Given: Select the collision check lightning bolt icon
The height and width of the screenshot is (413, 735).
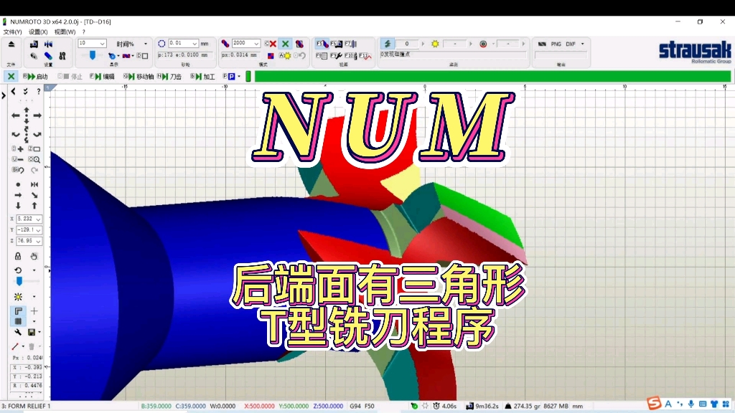Looking at the screenshot, I should tap(387, 44).
